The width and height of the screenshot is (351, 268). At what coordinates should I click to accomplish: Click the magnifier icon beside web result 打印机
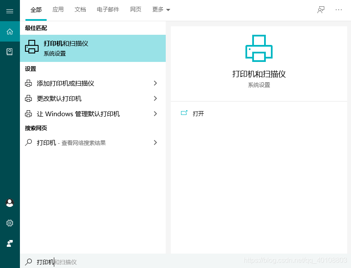click(x=28, y=142)
